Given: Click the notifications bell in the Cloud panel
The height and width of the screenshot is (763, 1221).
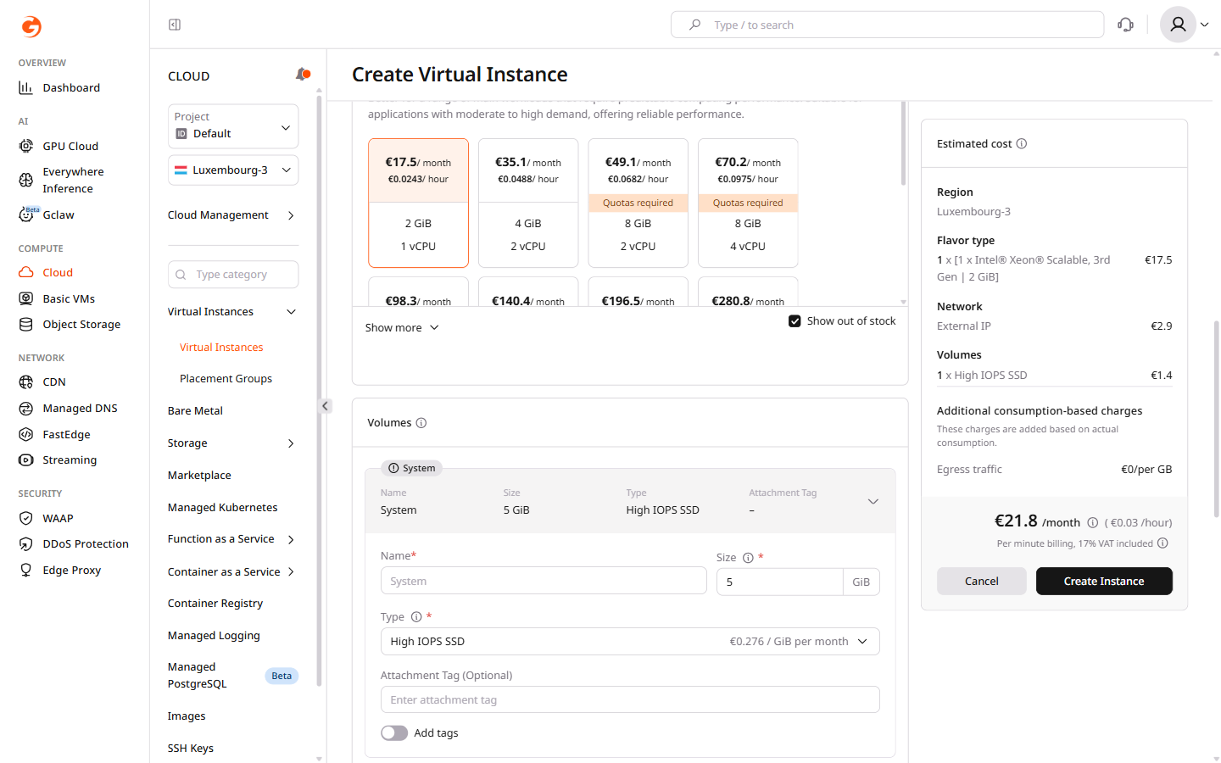Looking at the screenshot, I should coord(303,75).
